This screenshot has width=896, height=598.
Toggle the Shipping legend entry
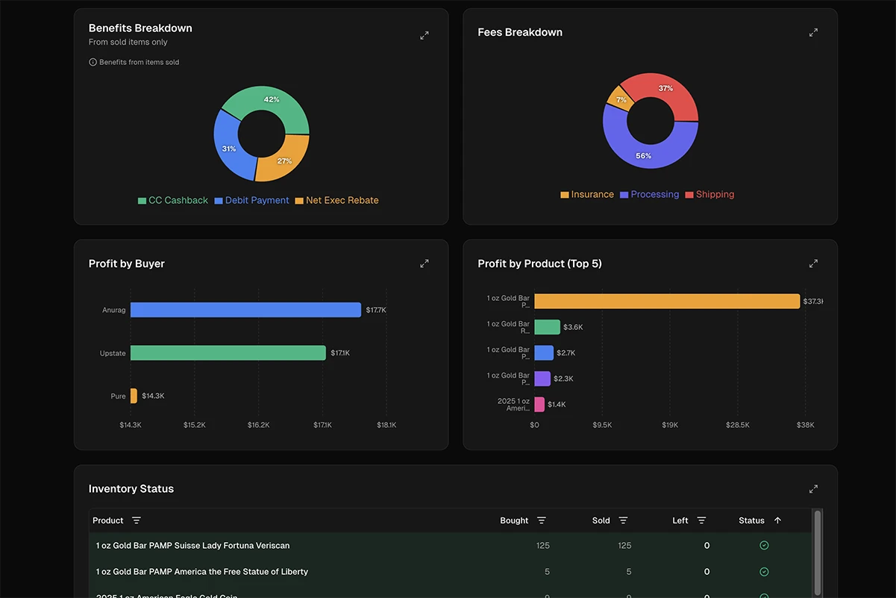(x=709, y=194)
